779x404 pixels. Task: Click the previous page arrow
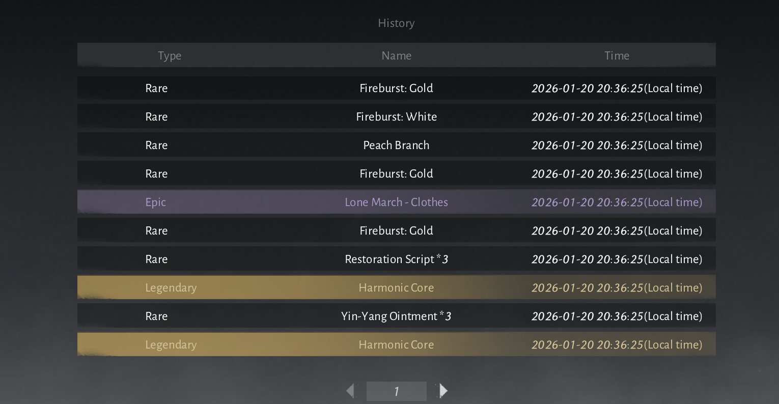click(x=350, y=391)
